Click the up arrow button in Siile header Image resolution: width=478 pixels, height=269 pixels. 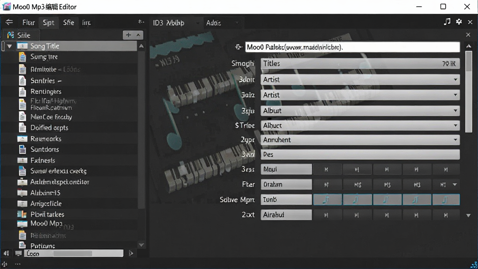click(x=138, y=35)
